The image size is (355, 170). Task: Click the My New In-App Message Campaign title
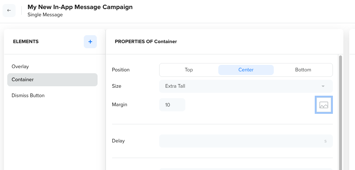coord(80,7)
